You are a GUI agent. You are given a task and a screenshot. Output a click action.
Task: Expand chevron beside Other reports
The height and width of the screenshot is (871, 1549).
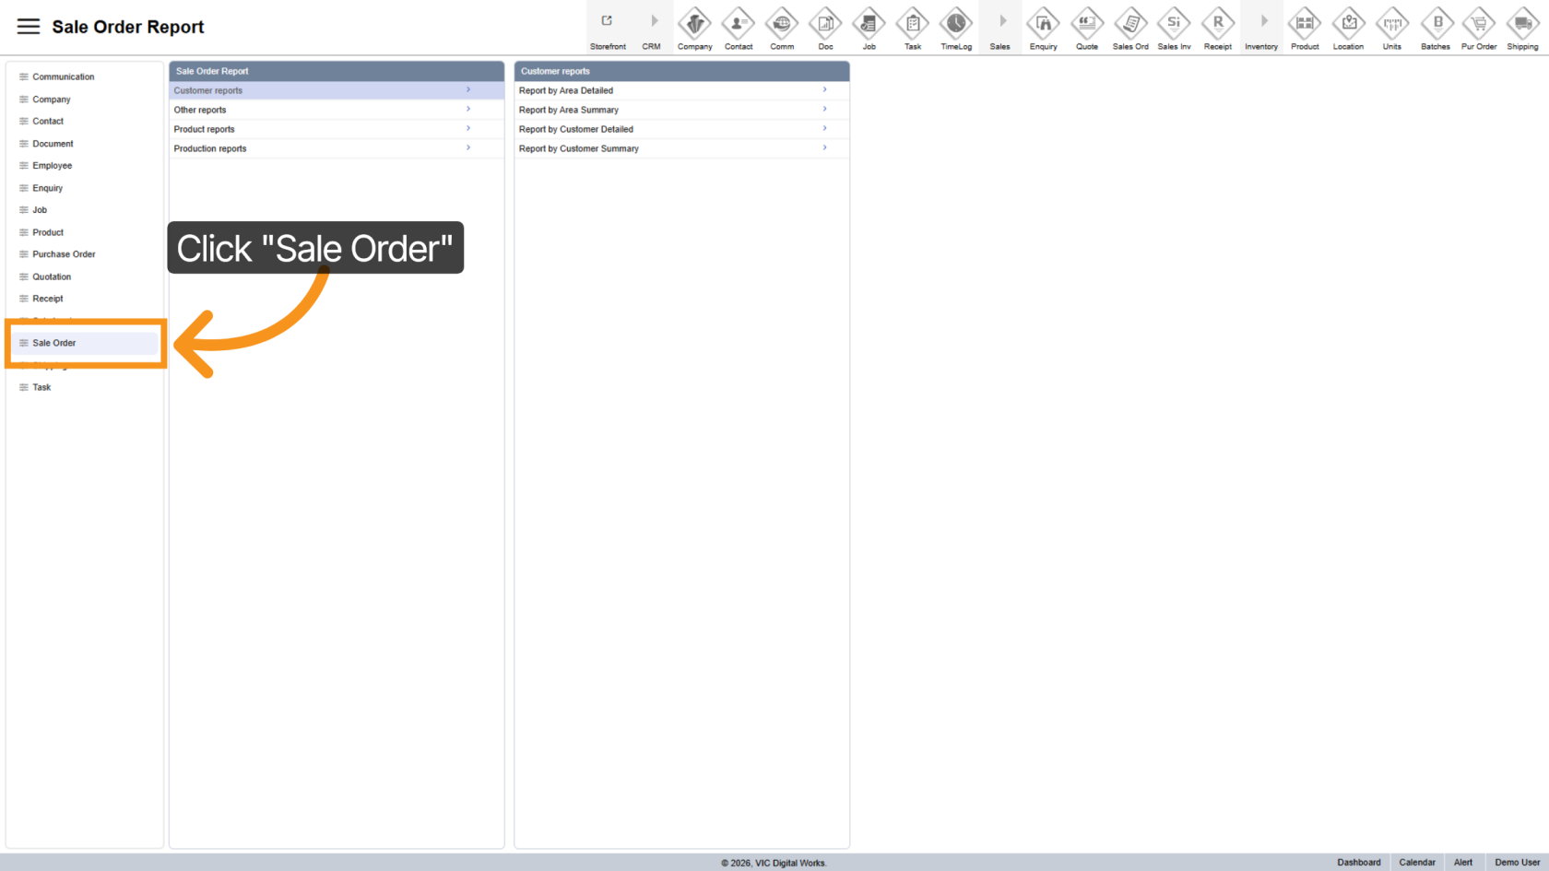pos(468,109)
